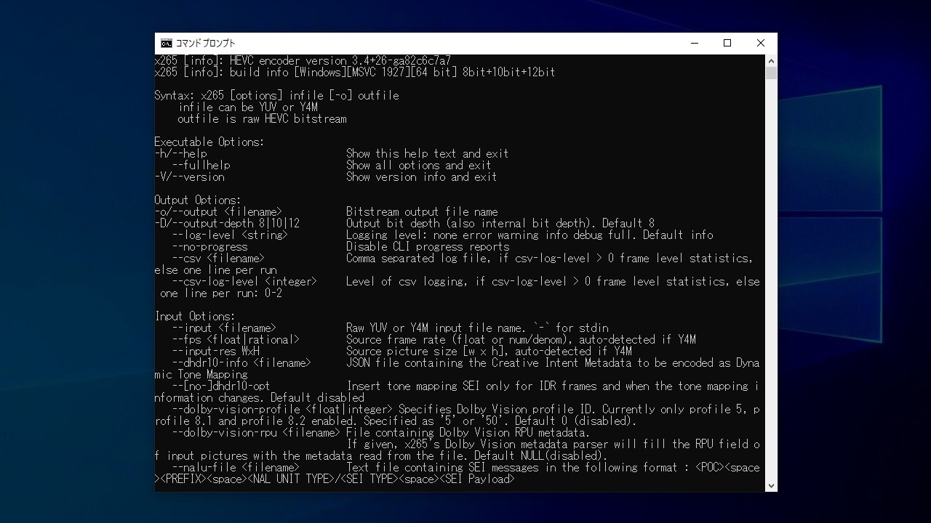Click the 'build info [Windows]' line
Image resolution: width=931 pixels, height=523 pixels.
pos(355,73)
